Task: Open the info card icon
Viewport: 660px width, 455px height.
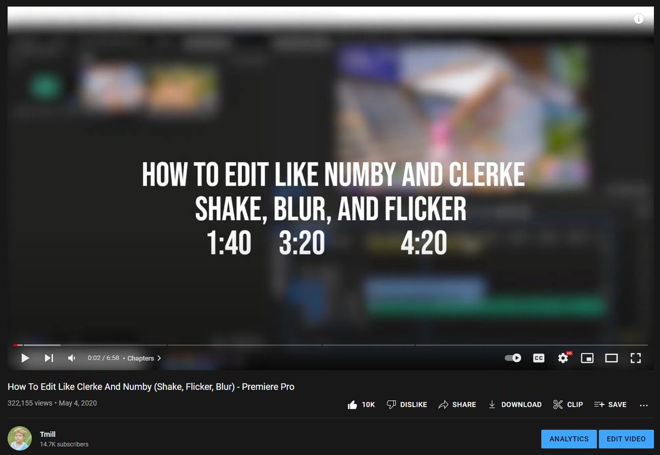Action: (x=639, y=19)
